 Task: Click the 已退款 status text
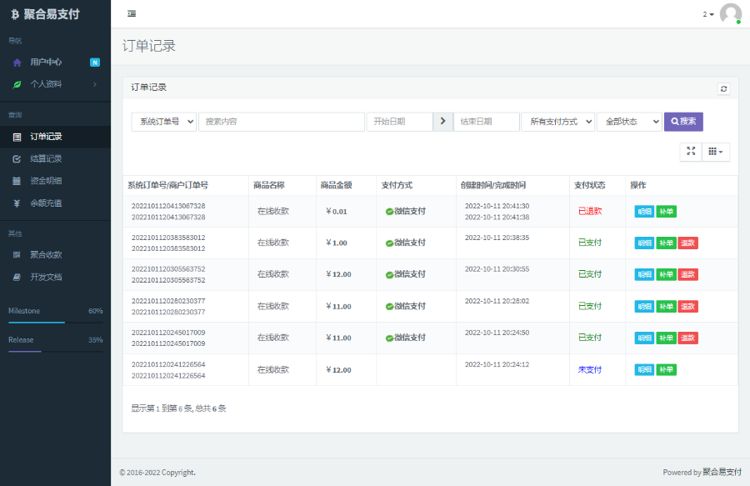point(590,212)
